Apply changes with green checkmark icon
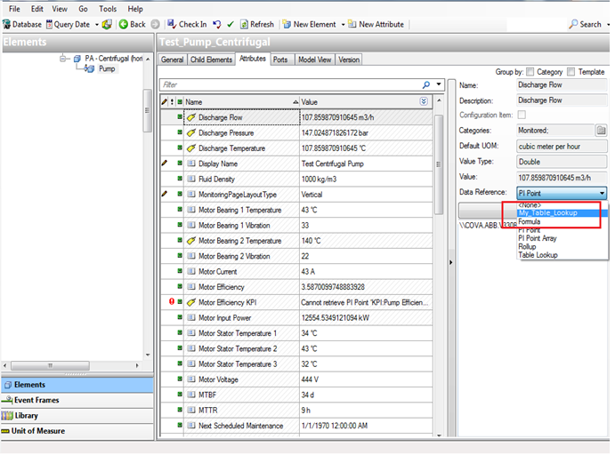The image size is (615, 463). (231, 24)
